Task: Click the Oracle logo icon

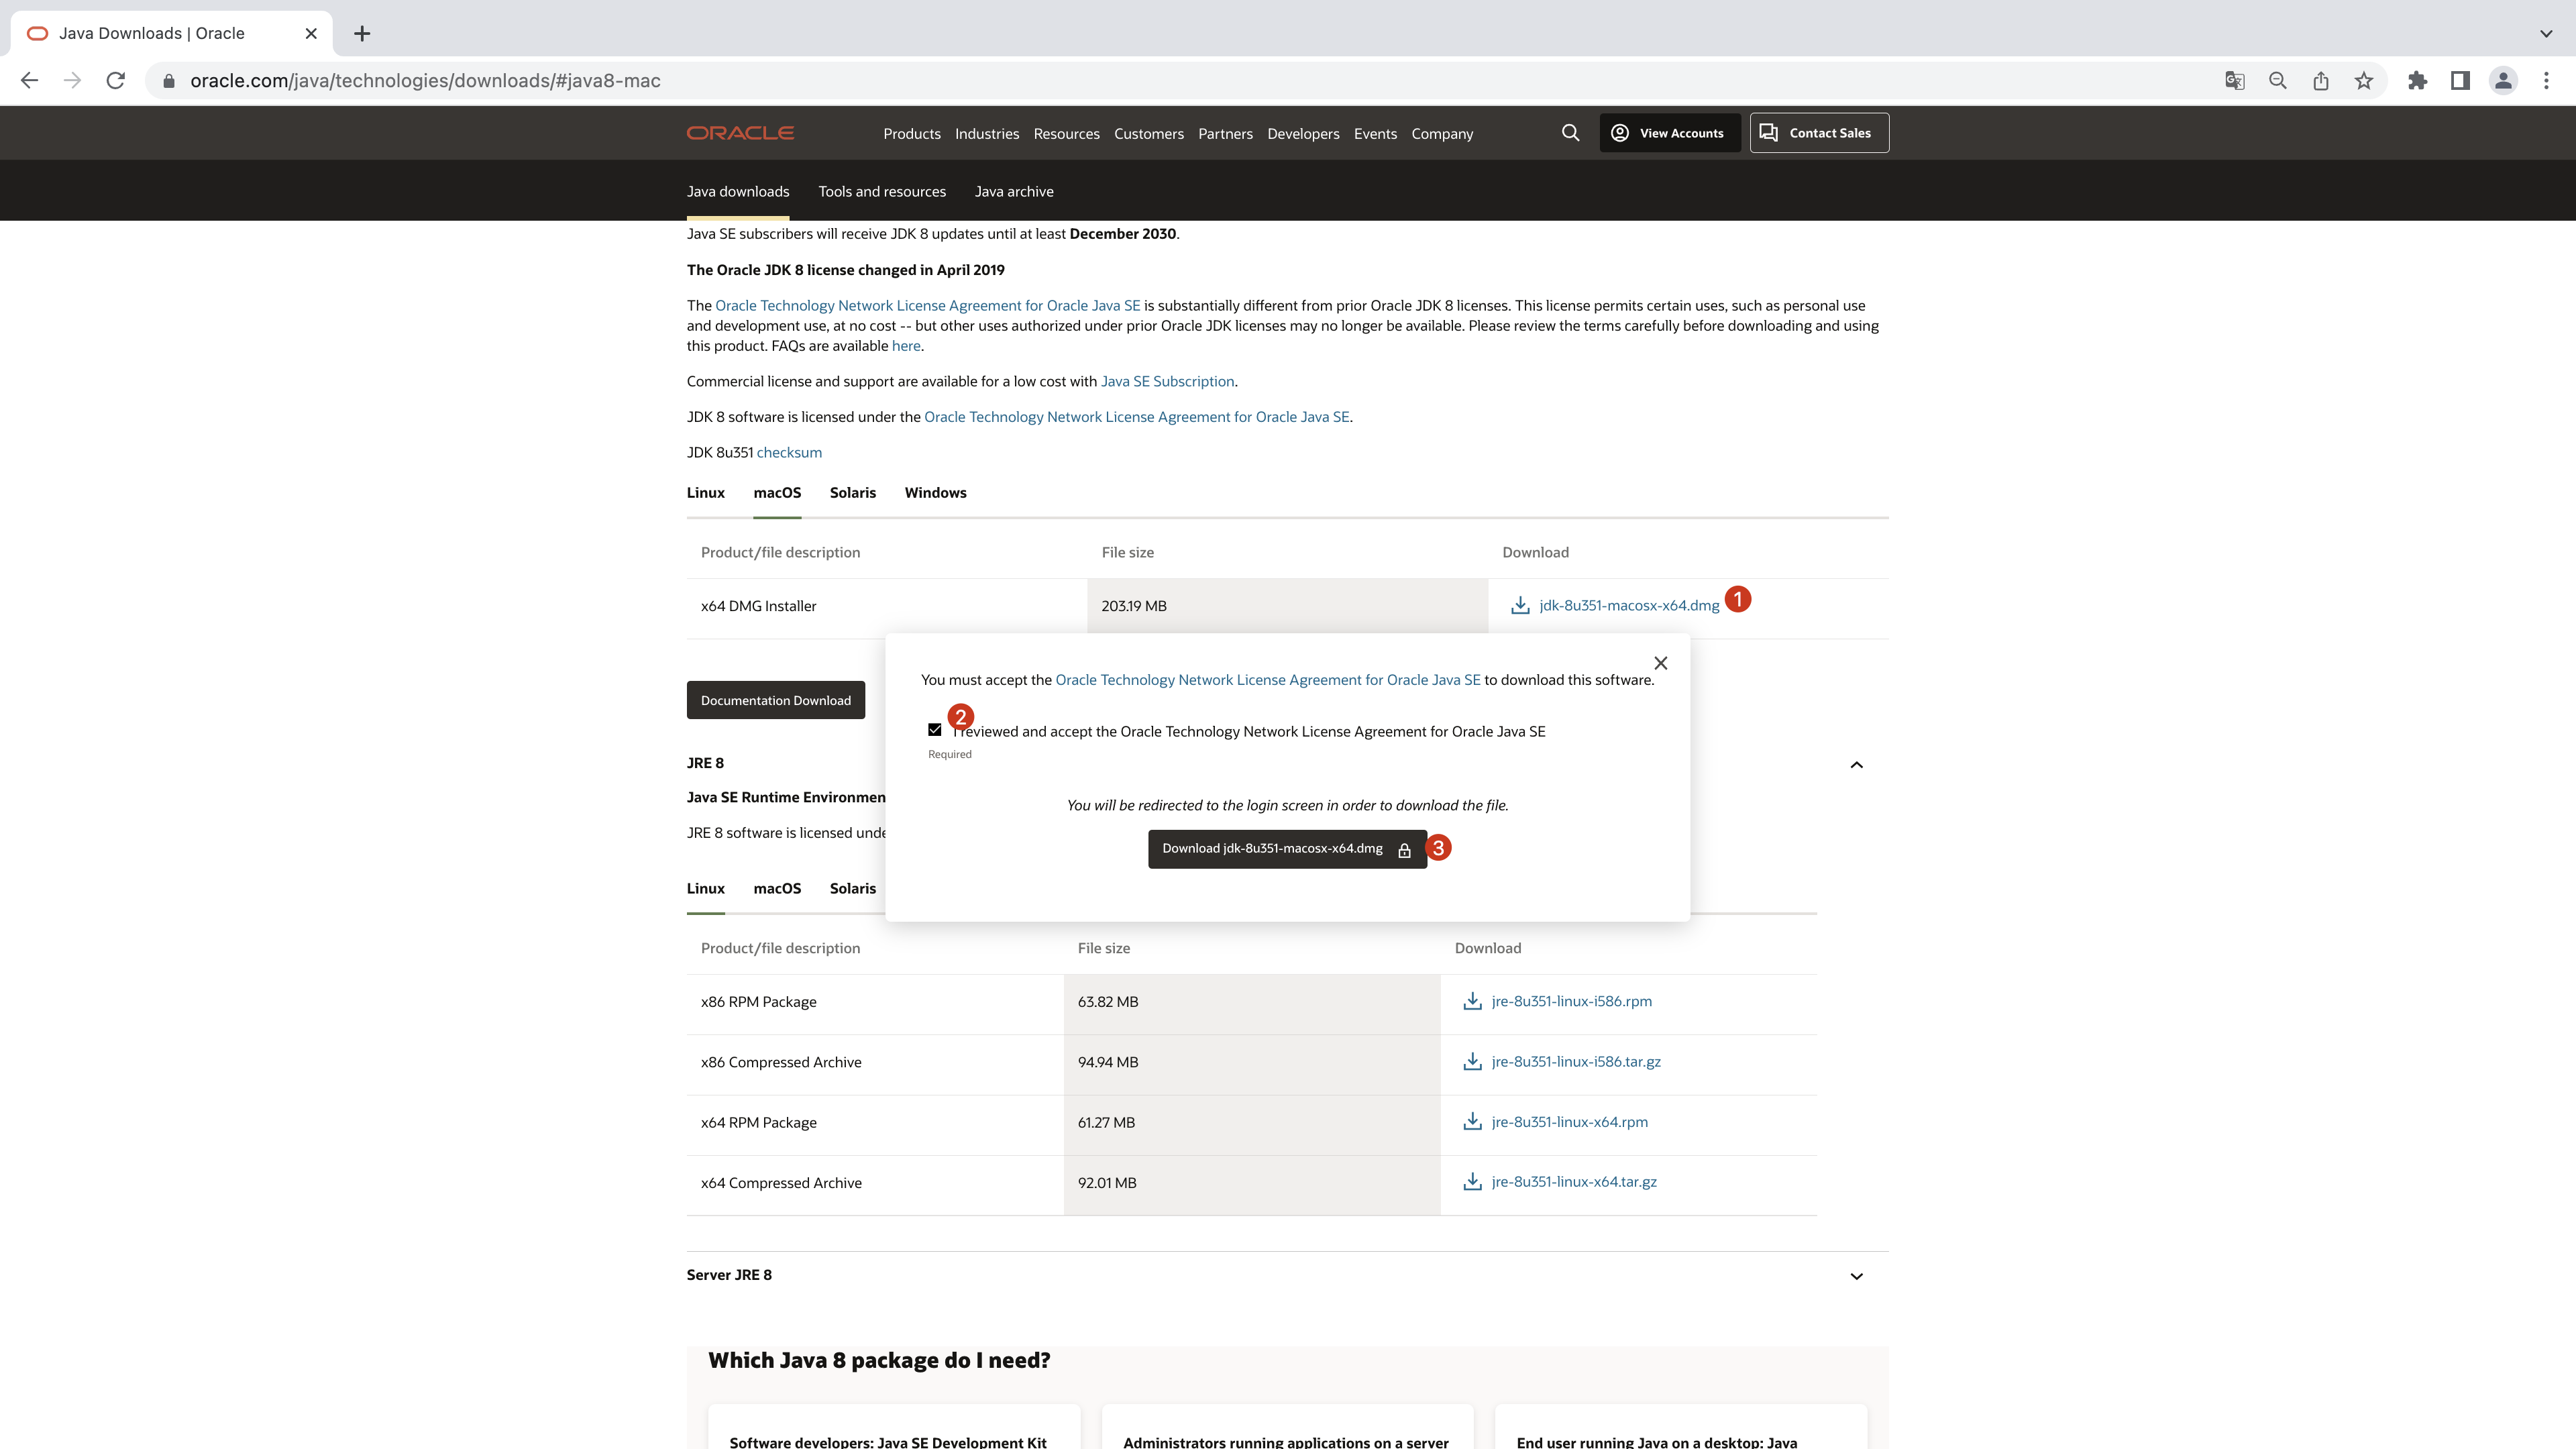Action: click(741, 133)
